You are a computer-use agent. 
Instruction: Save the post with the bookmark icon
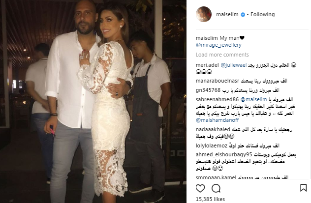[x=303, y=188]
